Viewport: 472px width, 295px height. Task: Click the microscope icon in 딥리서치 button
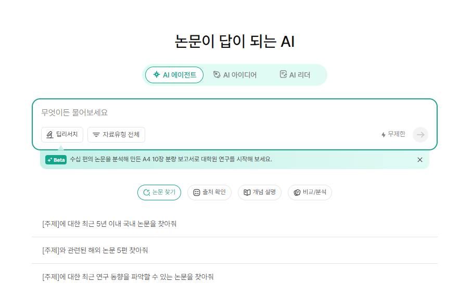point(49,135)
